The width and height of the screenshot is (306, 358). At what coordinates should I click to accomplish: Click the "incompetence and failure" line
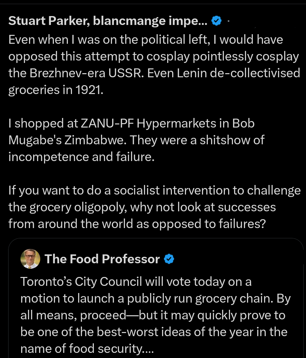point(81,157)
